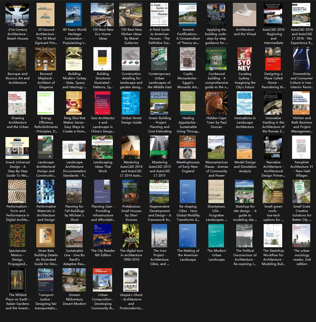Click the 'The Wildest Place on Earth' title
Screen dimensions: 316x322
click(x=17, y=301)
